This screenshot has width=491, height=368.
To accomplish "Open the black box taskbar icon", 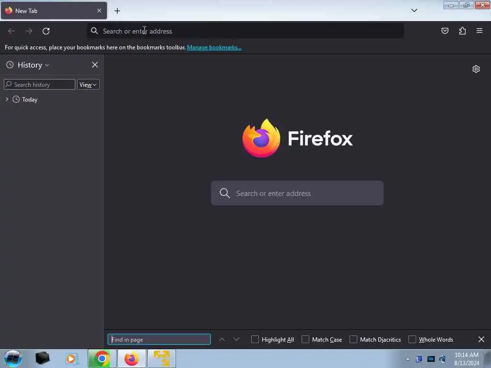I will (42, 358).
